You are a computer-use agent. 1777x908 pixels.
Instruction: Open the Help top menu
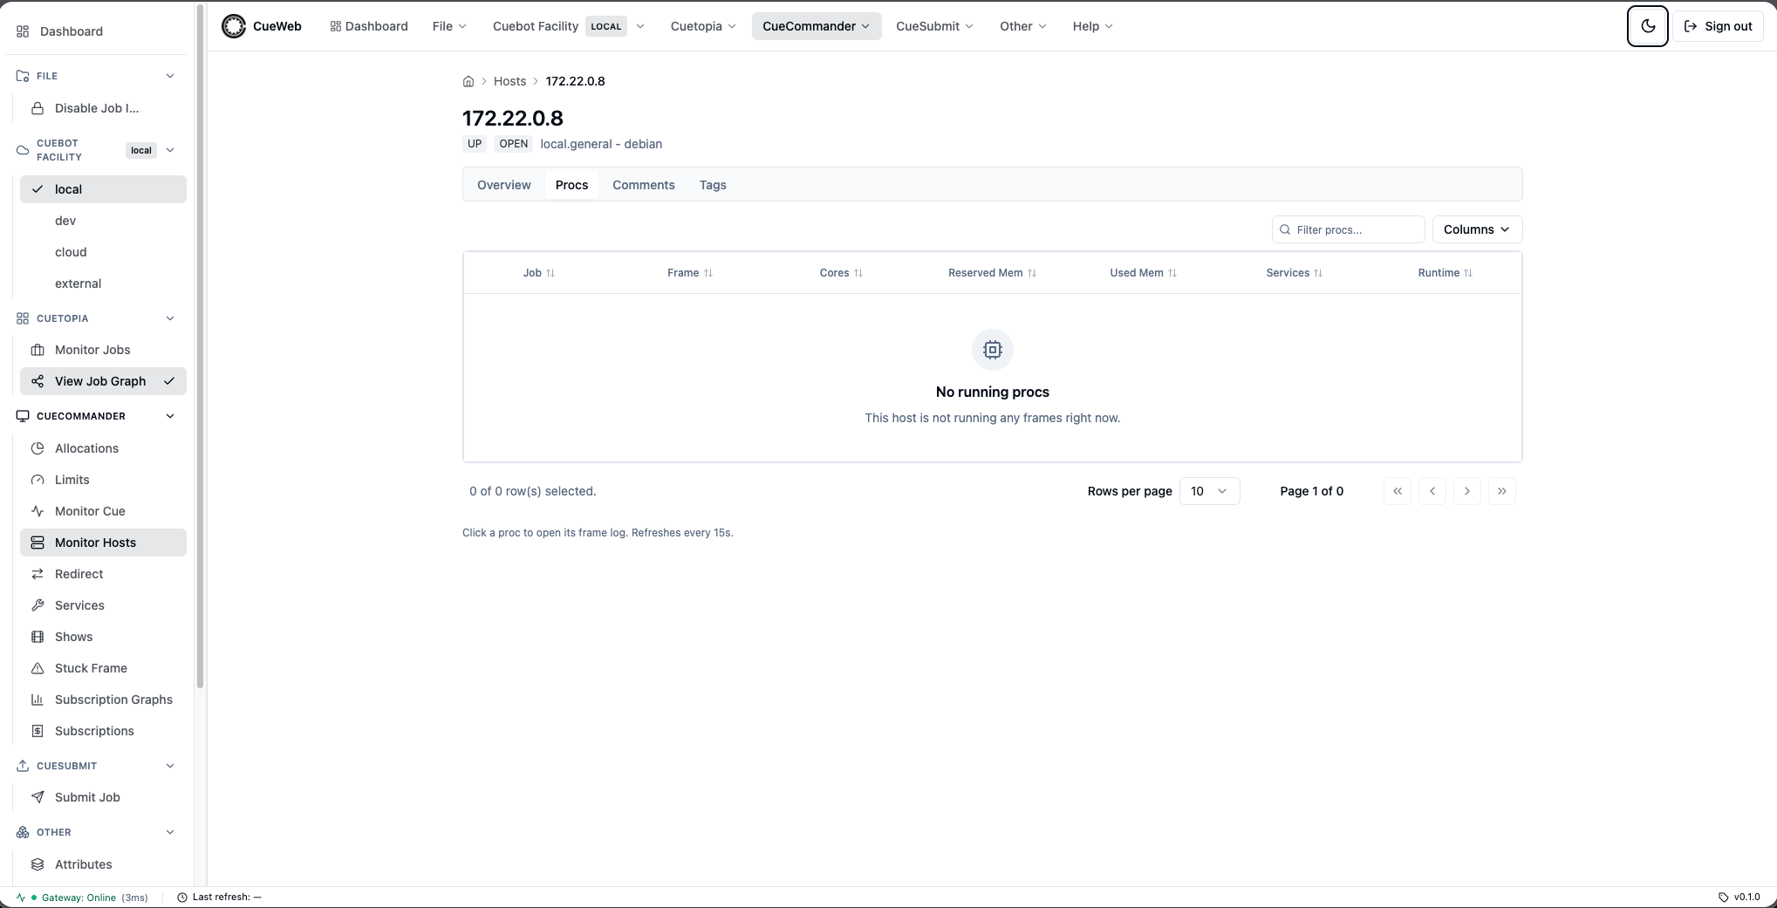(1092, 26)
